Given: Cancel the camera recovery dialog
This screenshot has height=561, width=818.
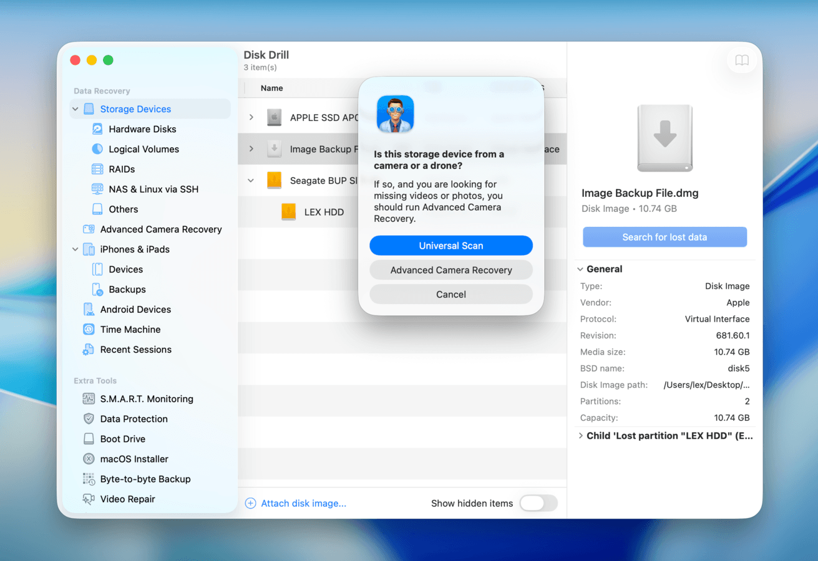Looking at the screenshot, I should 450,294.
